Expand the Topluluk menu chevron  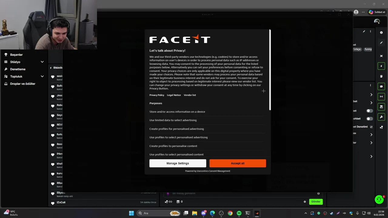point(42,76)
